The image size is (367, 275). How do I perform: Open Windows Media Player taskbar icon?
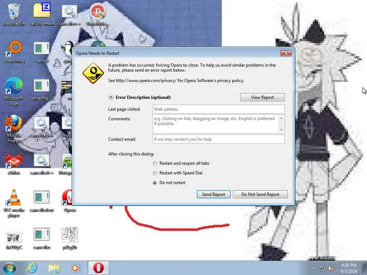75,268
